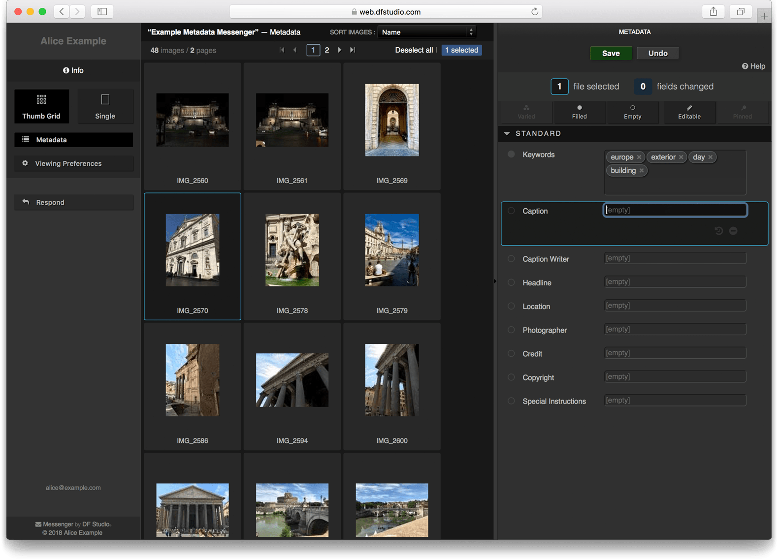The image size is (778, 559).
Task: Click the Location input field
Action: 675,306
